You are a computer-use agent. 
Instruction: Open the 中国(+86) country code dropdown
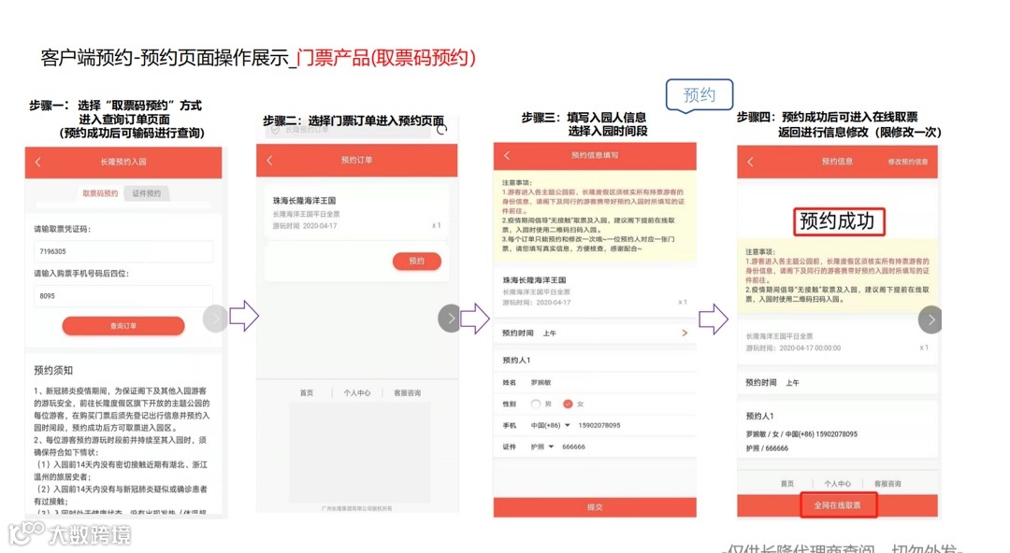pyautogui.click(x=550, y=426)
